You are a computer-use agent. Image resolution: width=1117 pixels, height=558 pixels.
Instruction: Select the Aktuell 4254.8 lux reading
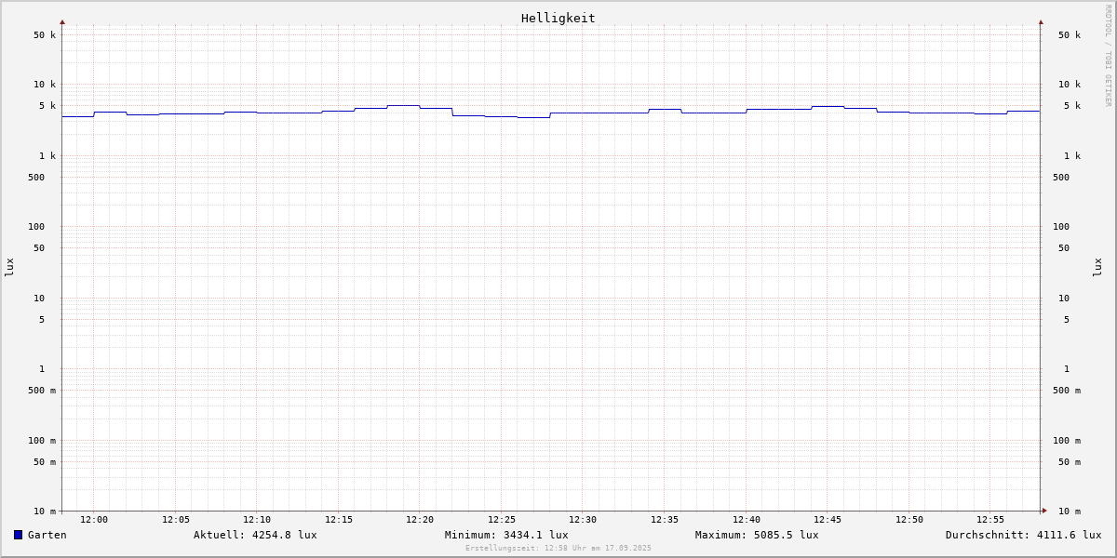point(255,535)
